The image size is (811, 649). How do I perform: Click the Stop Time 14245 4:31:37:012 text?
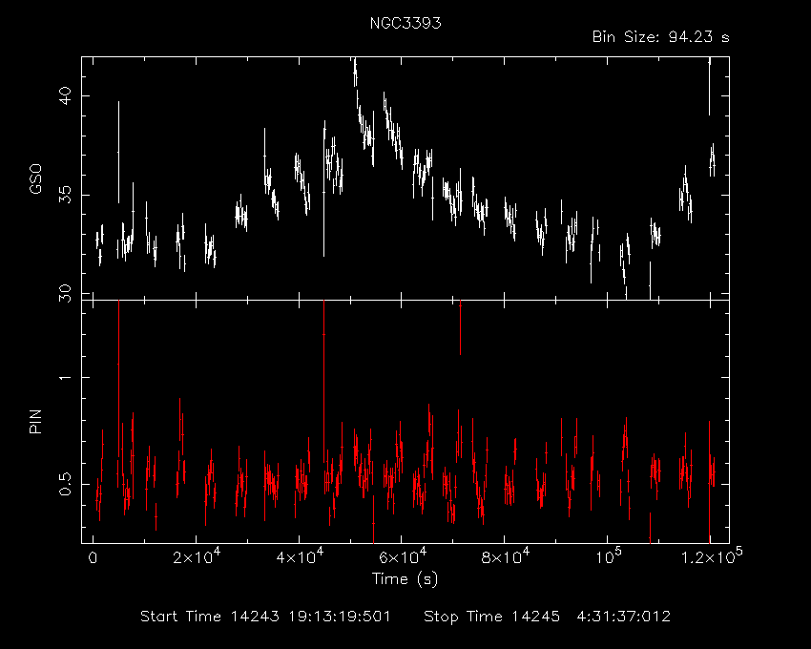[x=547, y=617]
